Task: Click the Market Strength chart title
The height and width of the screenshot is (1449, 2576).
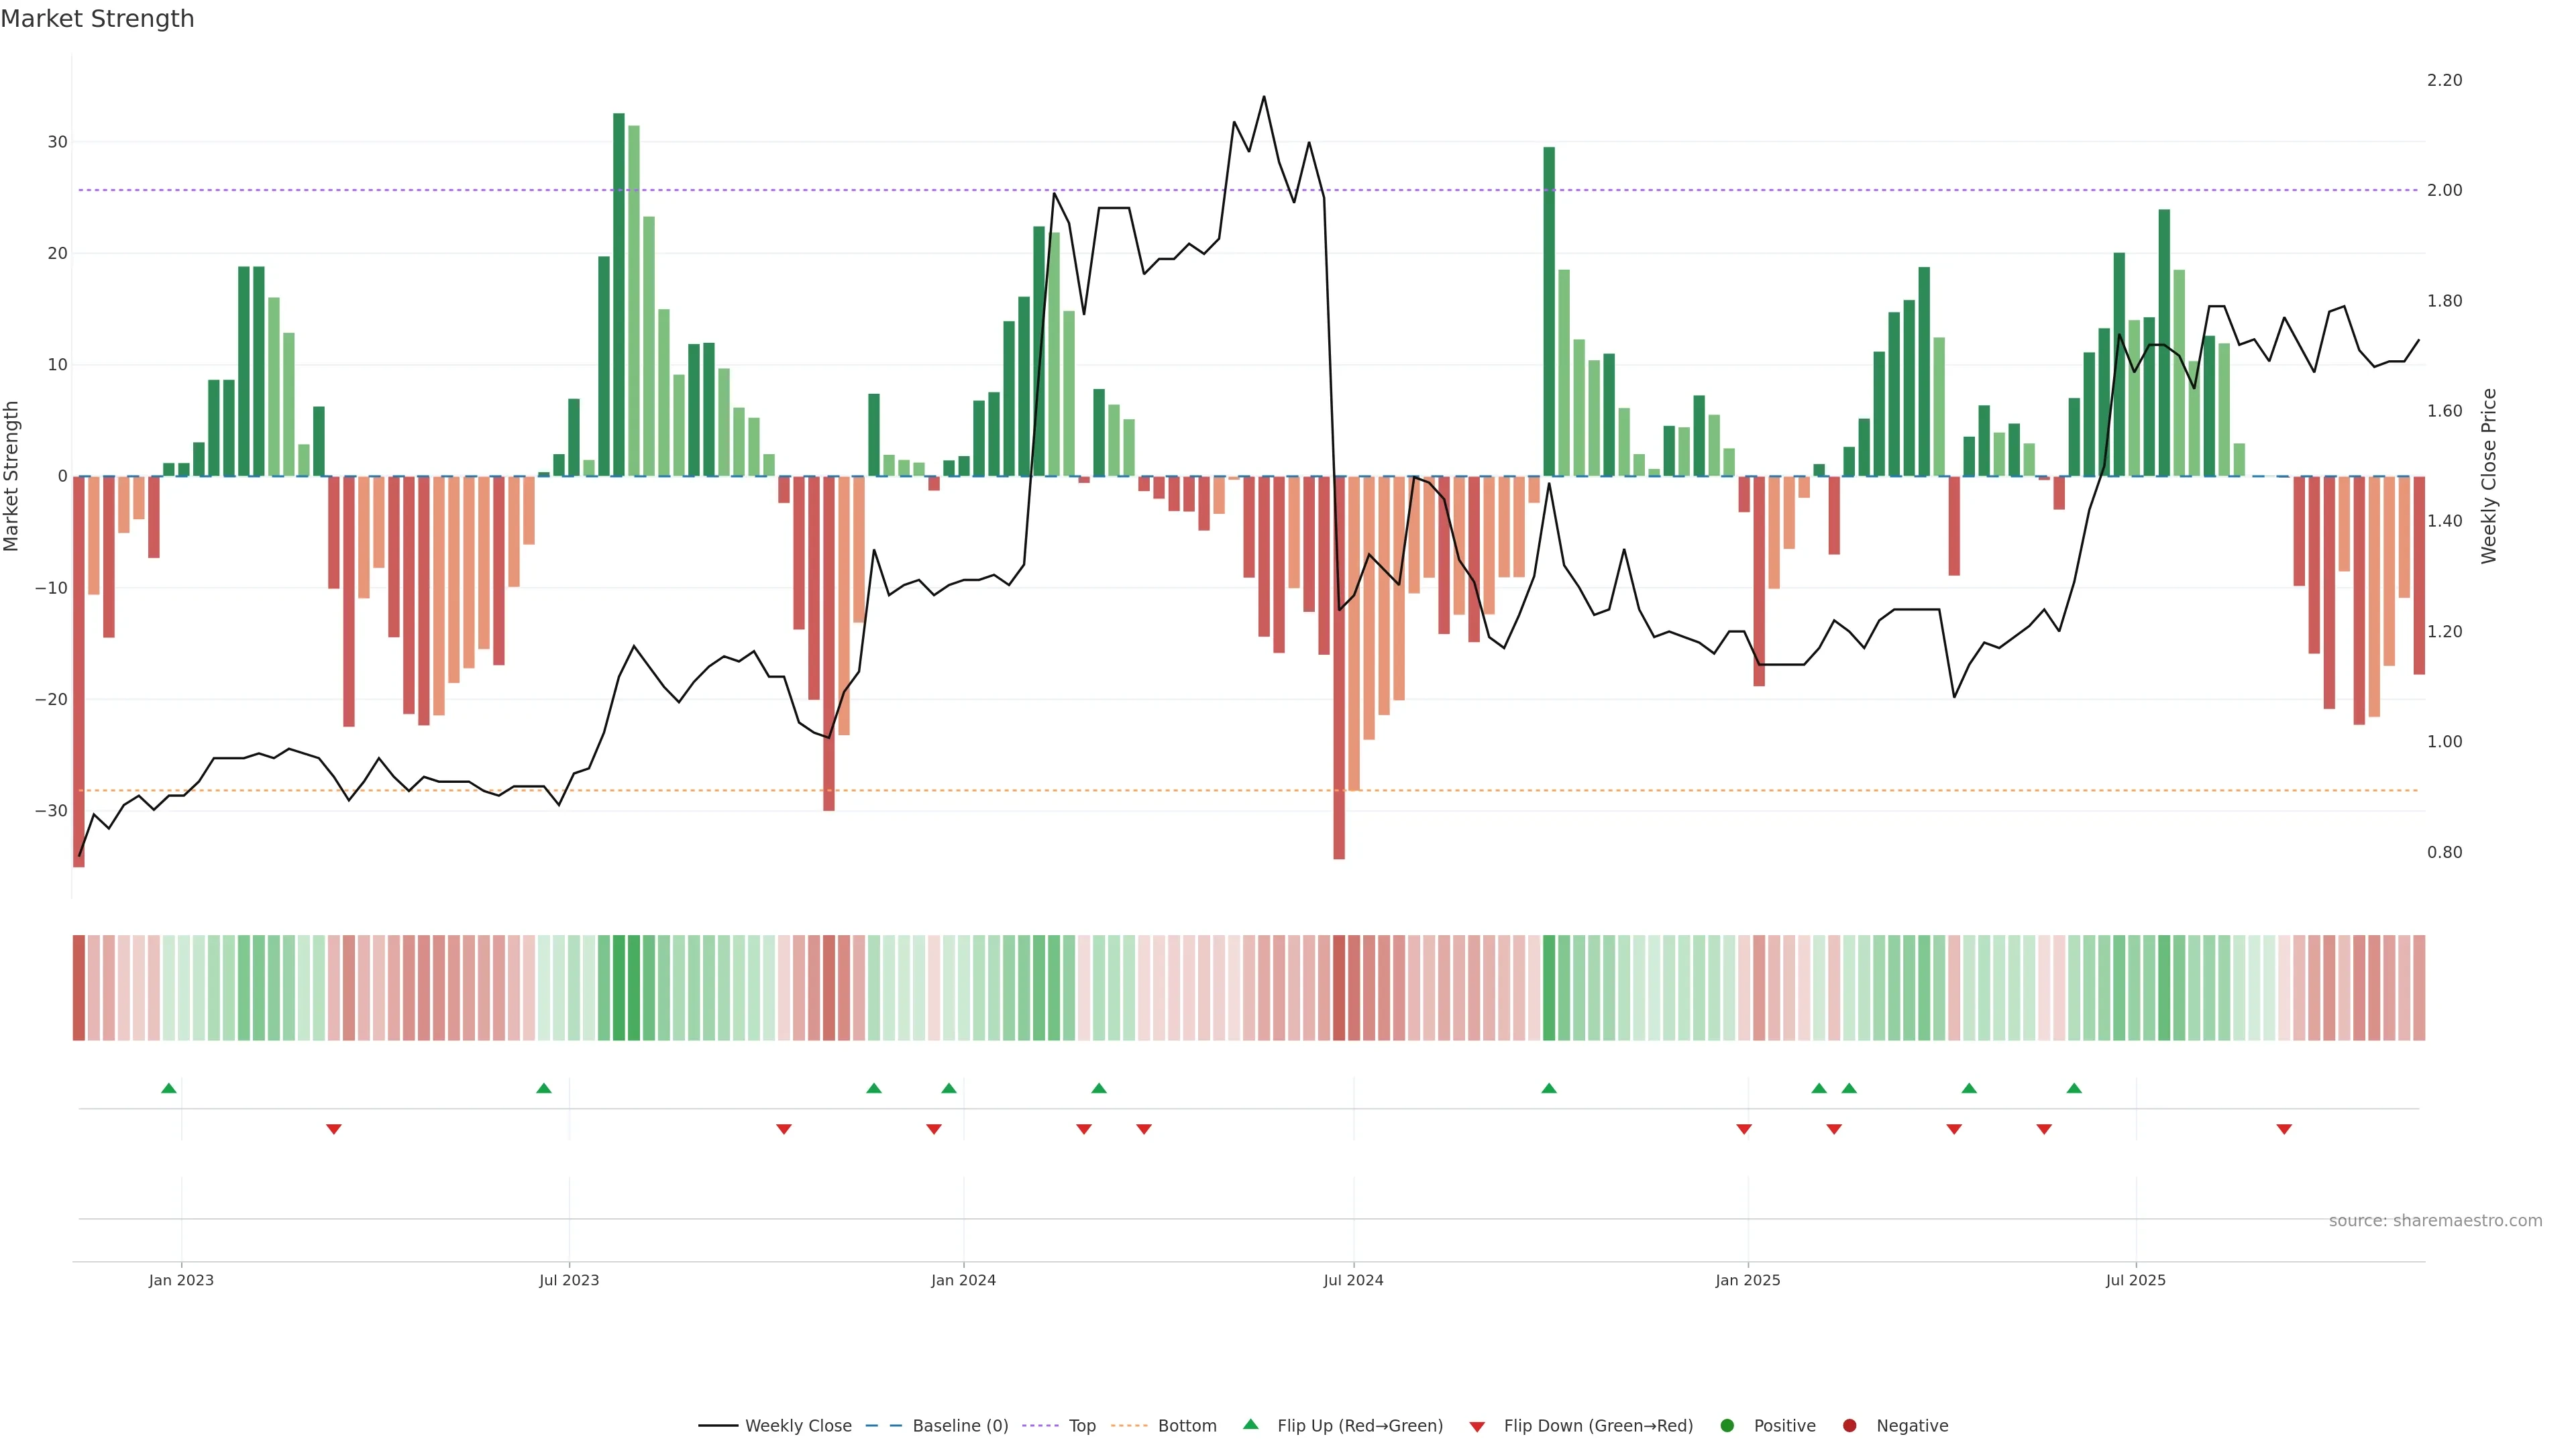Action: 97,19
